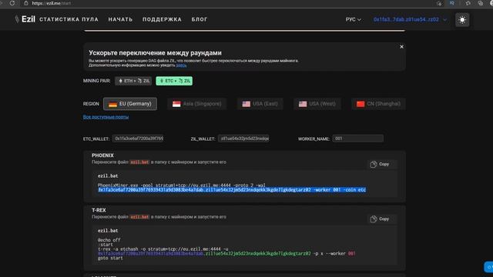Open the chat widget at bottom right

click(489, 267)
